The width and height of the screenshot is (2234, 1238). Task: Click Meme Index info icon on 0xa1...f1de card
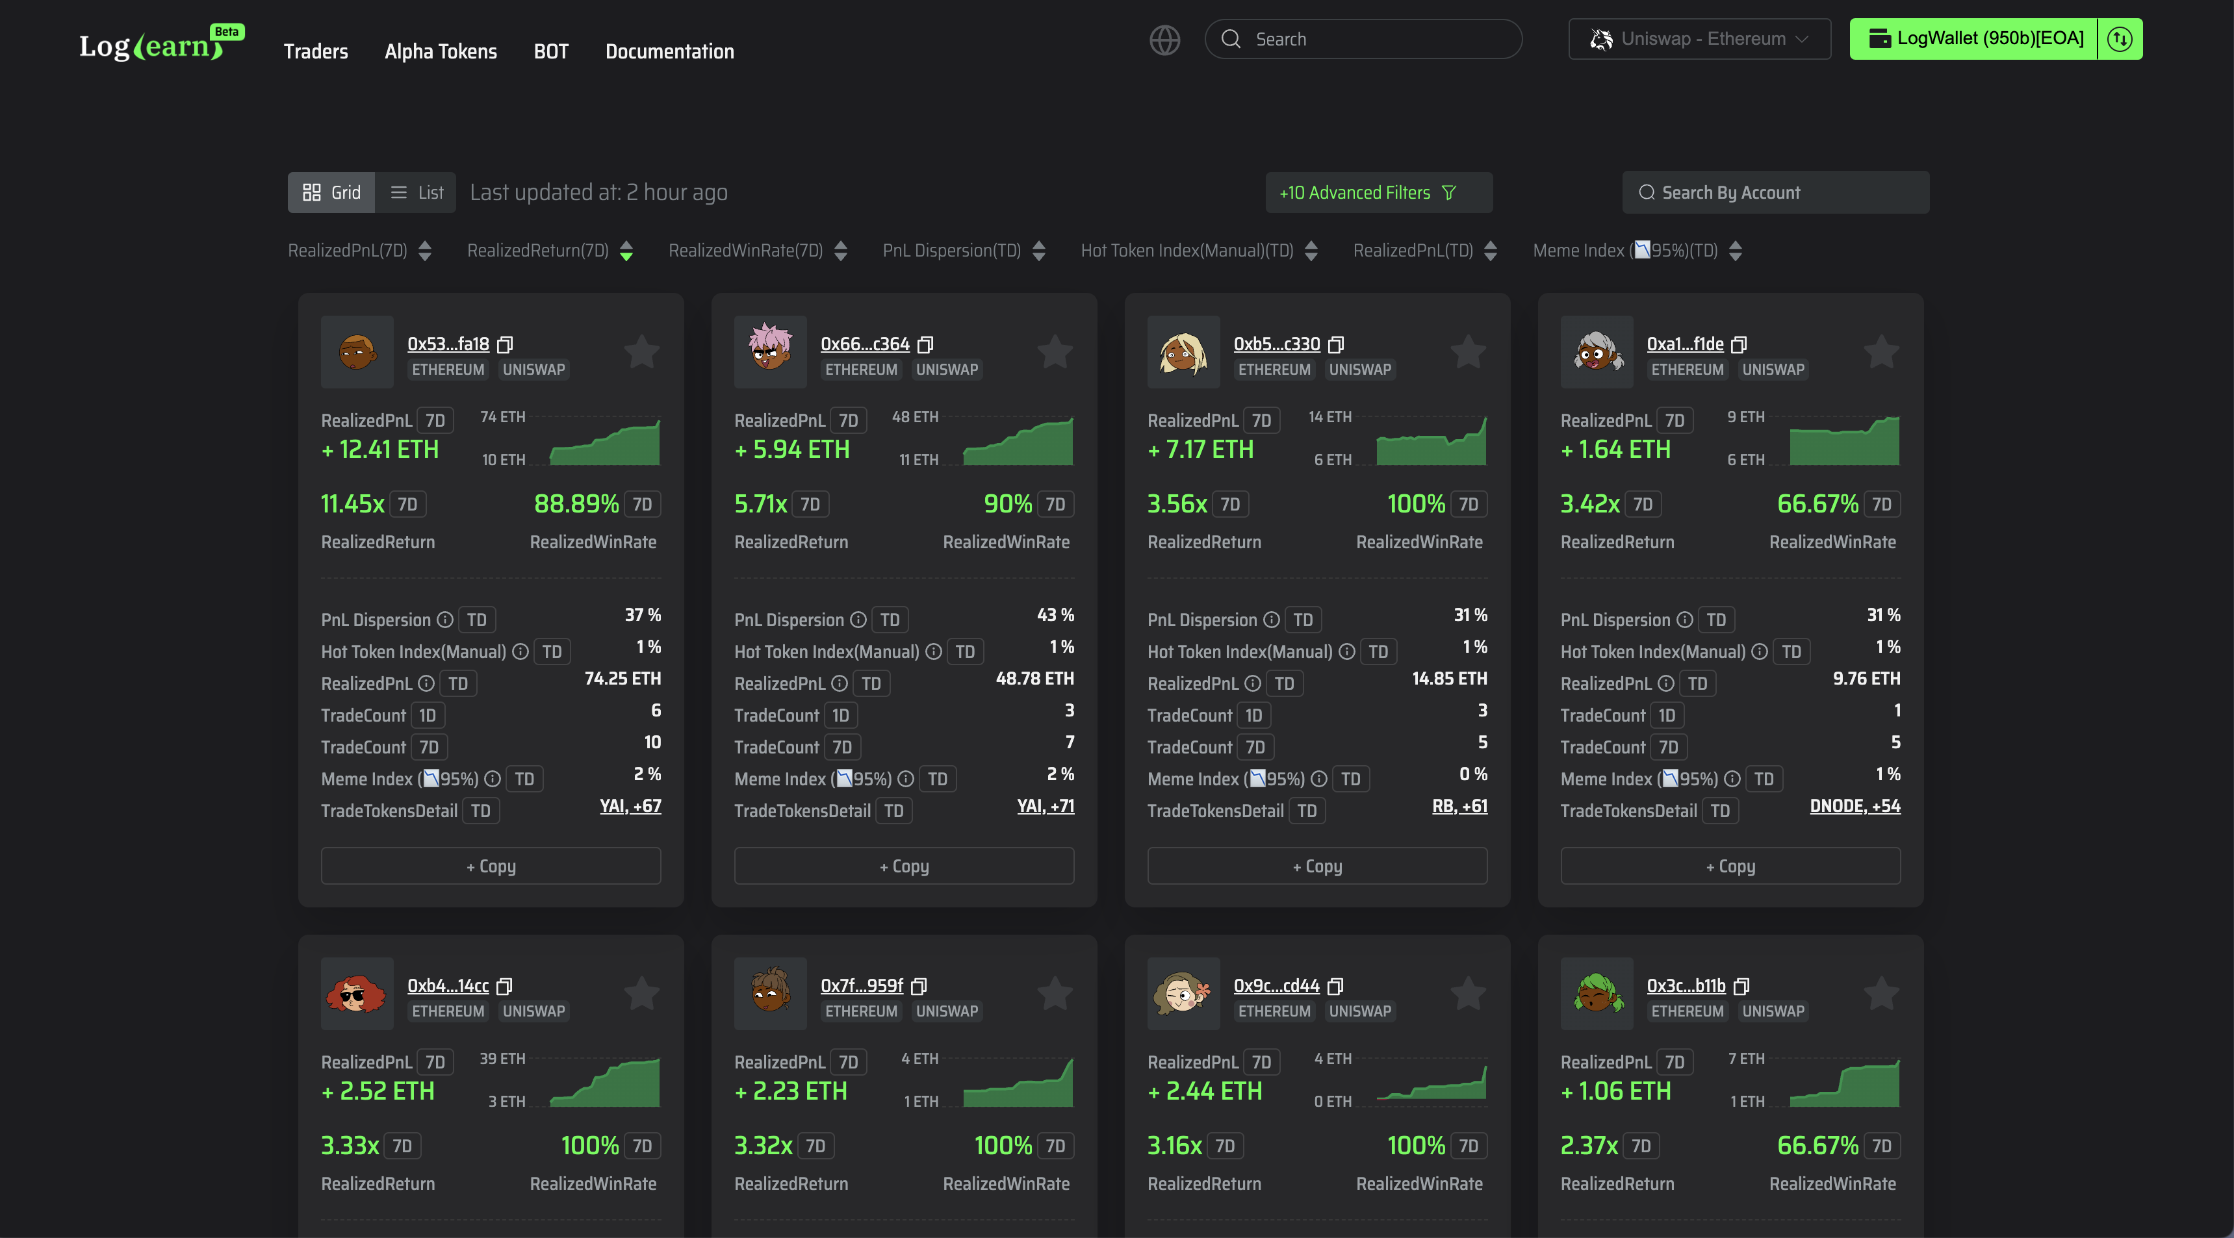1732,779
